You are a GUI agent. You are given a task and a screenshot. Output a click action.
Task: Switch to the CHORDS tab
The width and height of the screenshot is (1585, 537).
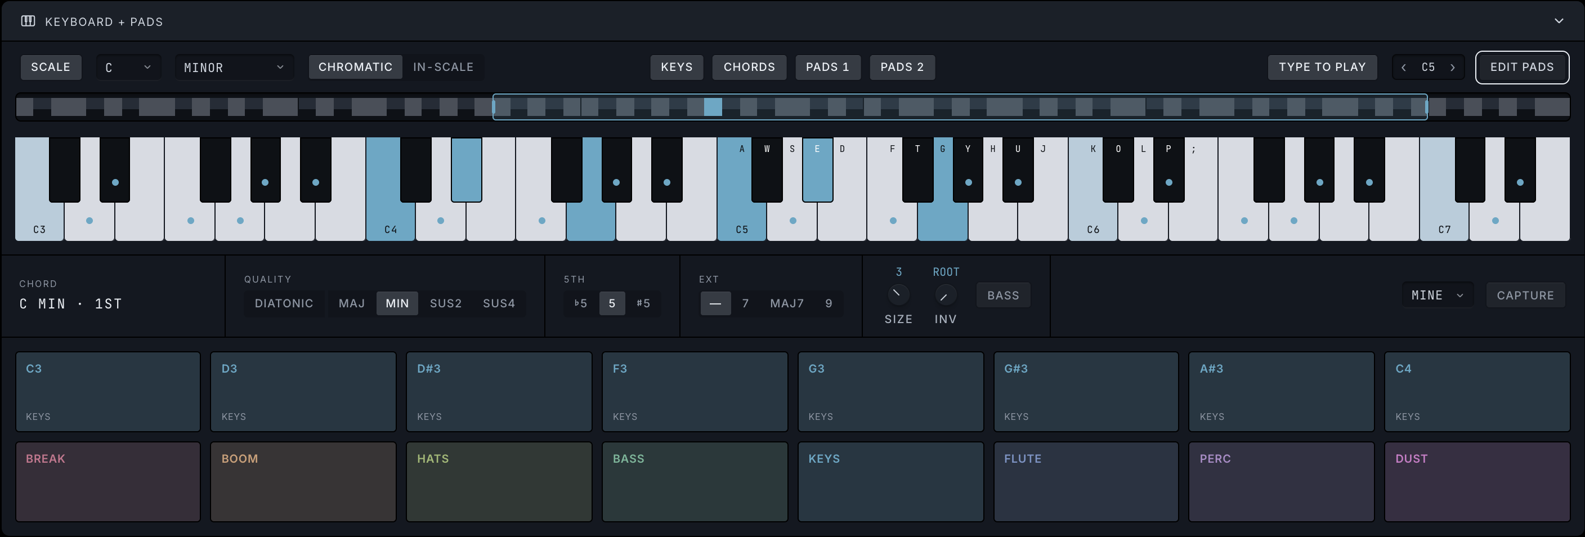tap(749, 67)
